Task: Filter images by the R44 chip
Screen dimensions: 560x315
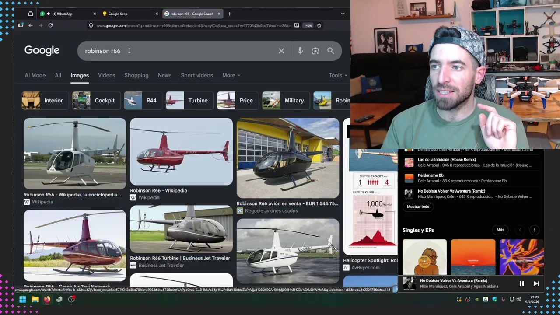Action: (143, 101)
